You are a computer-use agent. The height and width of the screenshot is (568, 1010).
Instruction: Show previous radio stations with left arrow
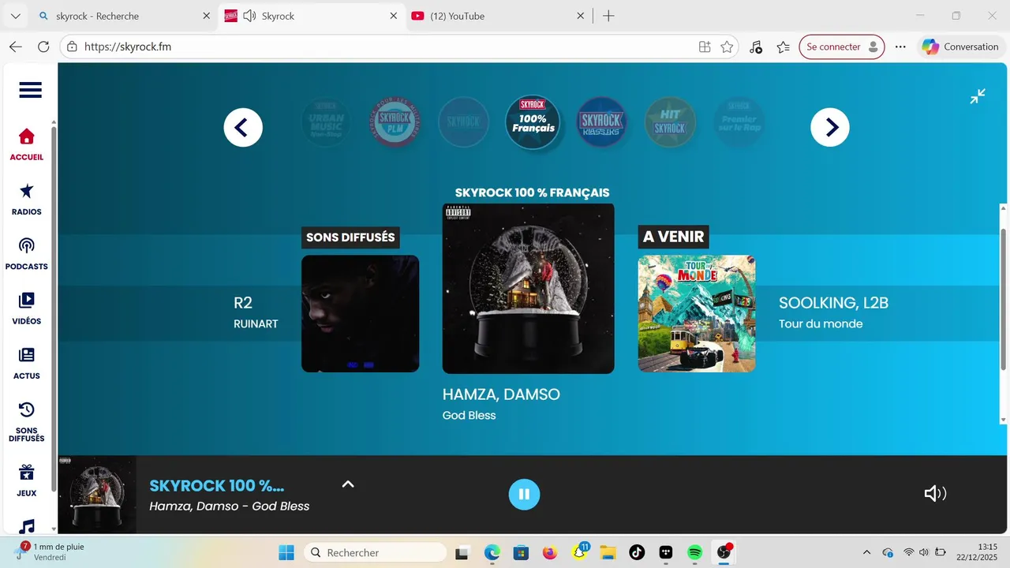pos(243,127)
